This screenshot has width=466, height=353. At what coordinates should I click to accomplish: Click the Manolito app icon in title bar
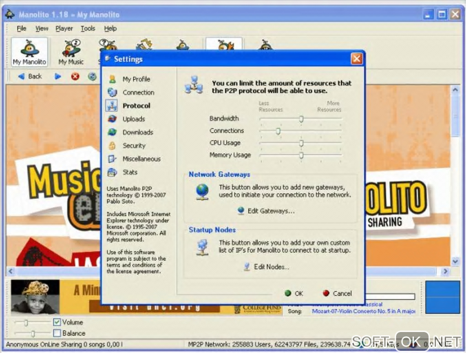(x=10, y=14)
